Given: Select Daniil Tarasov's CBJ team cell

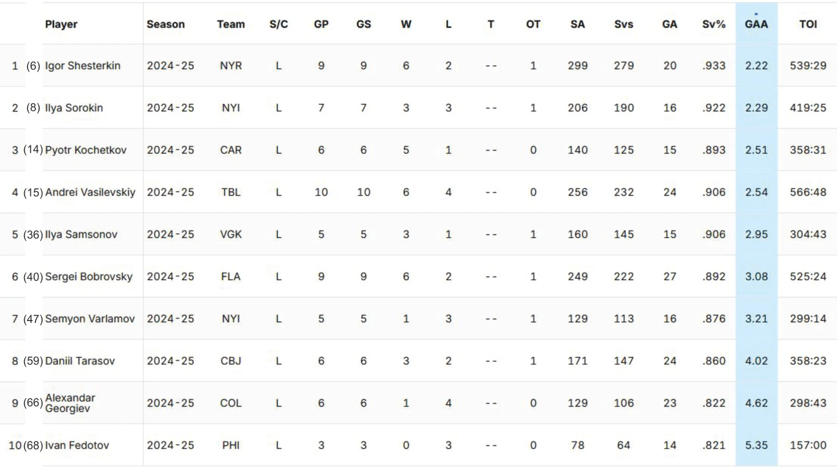Looking at the screenshot, I should point(231,361).
